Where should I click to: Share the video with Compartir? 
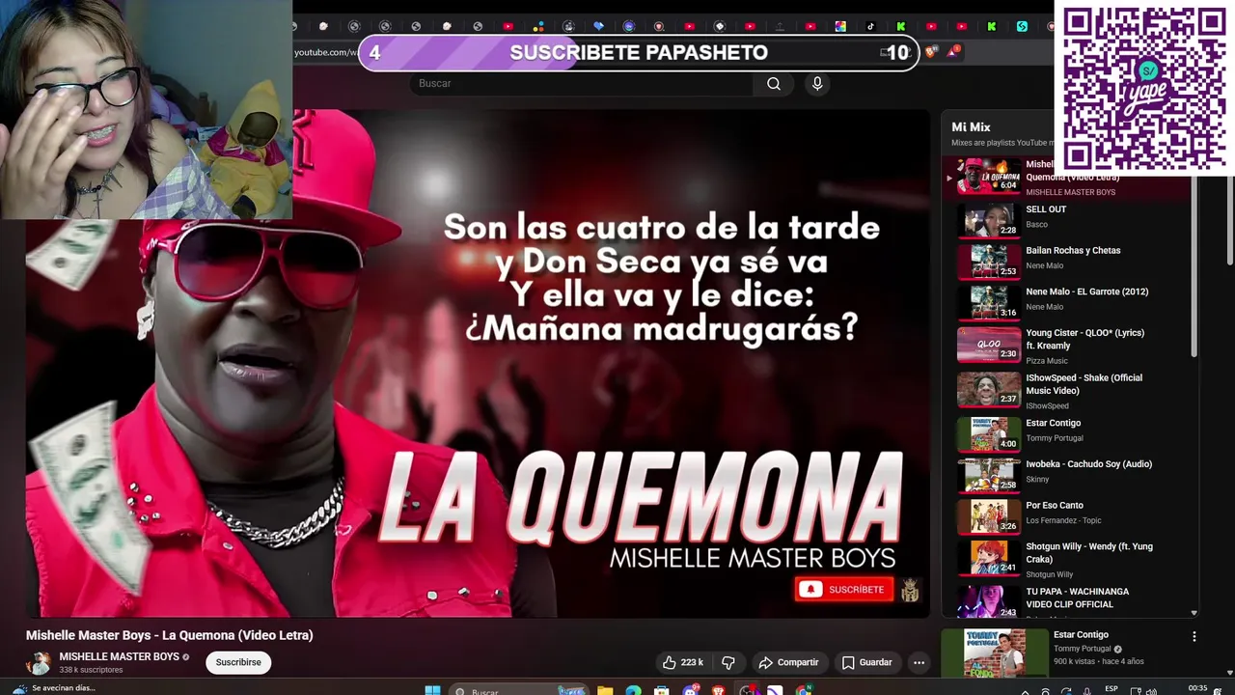[788, 662]
